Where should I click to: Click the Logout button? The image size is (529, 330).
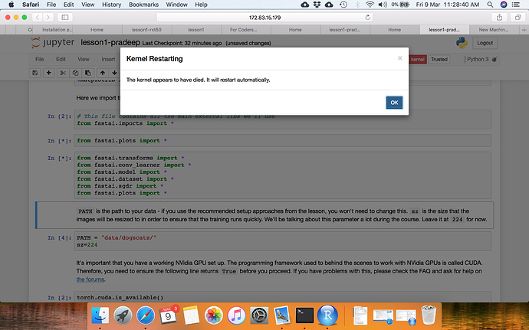coord(485,43)
